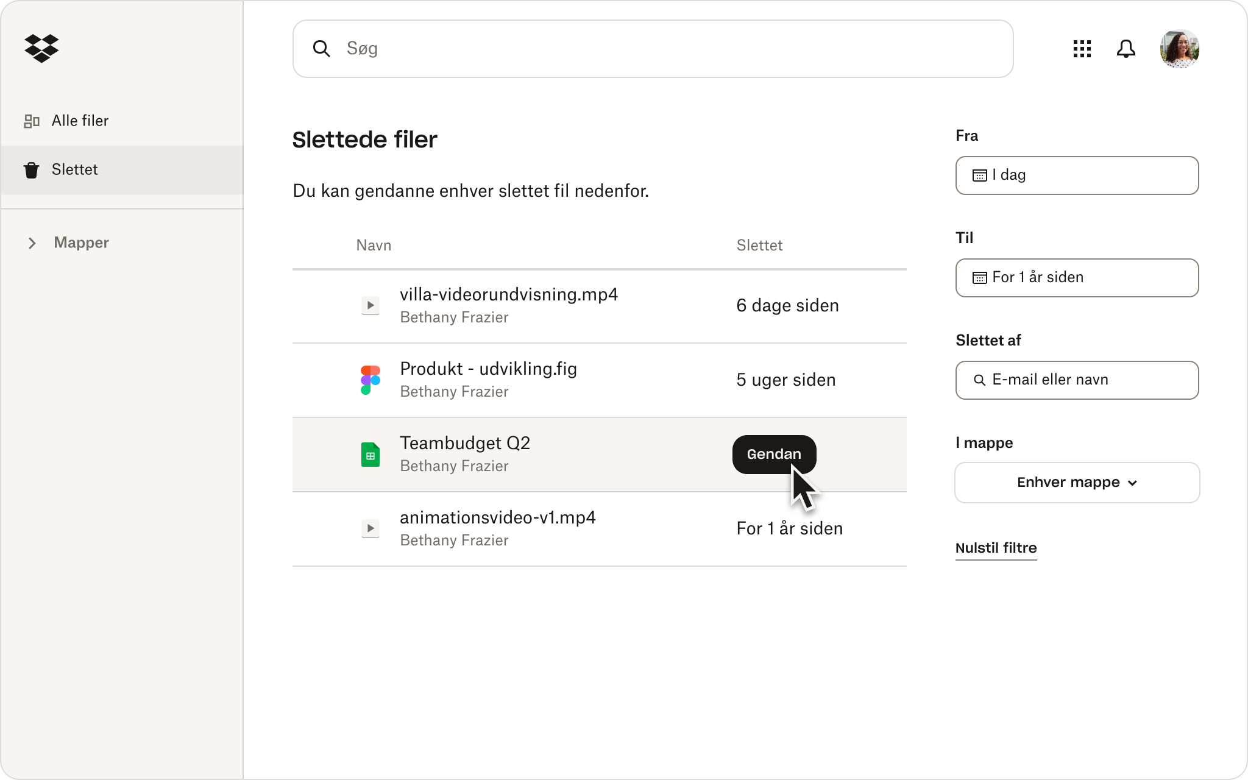Open notifications bell
1248x780 pixels.
pyautogui.click(x=1126, y=49)
